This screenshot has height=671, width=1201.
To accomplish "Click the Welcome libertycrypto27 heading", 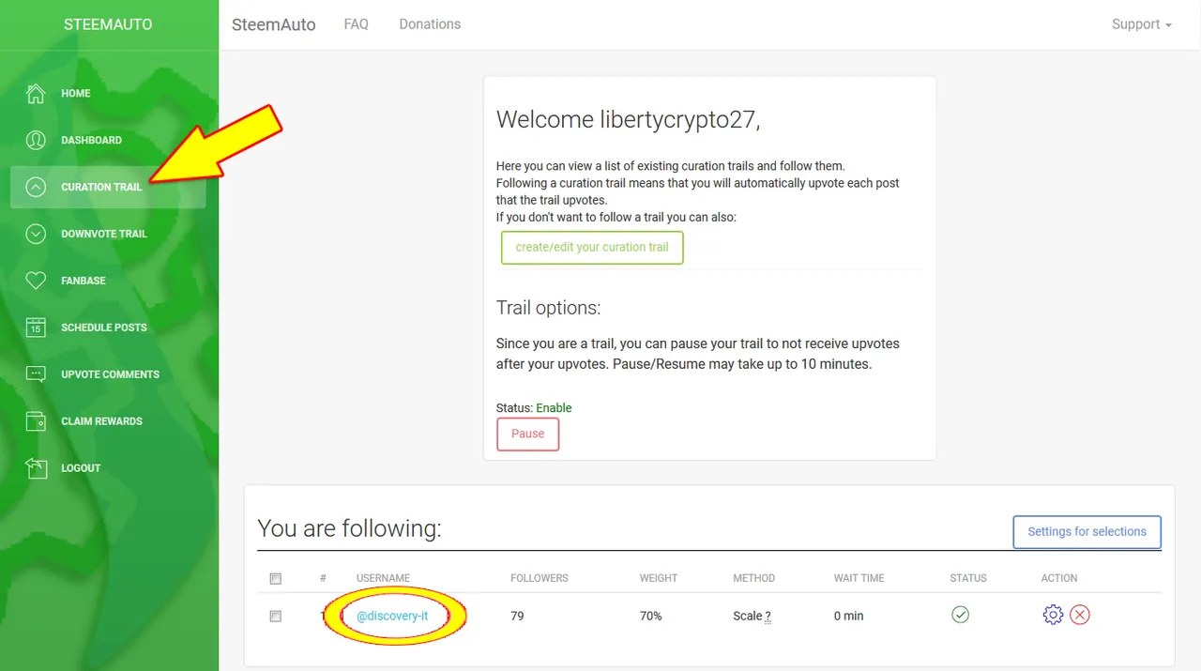I will point(628,120).
